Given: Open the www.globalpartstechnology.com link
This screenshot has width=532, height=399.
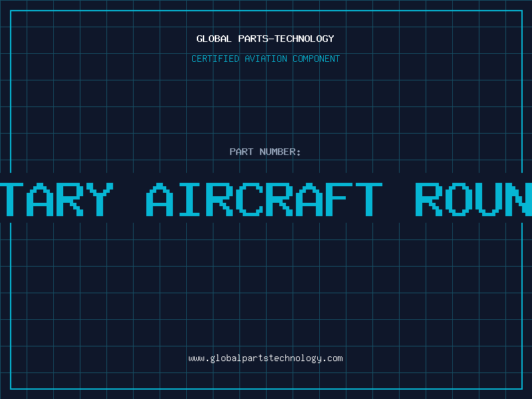Looking at the screenshot, I should coord(265,358).
